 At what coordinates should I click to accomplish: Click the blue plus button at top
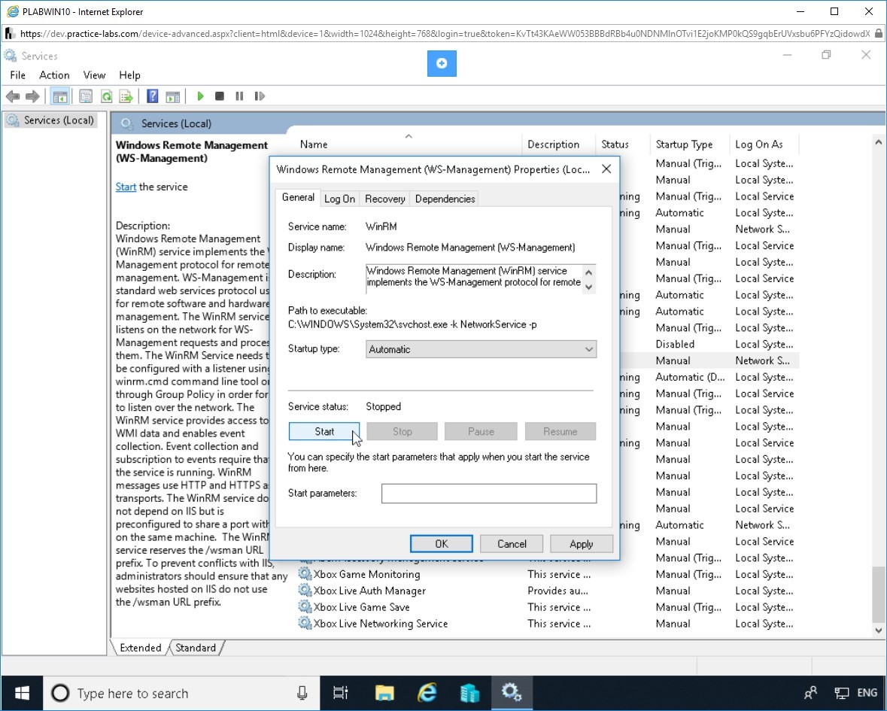[x=442, y=63]
